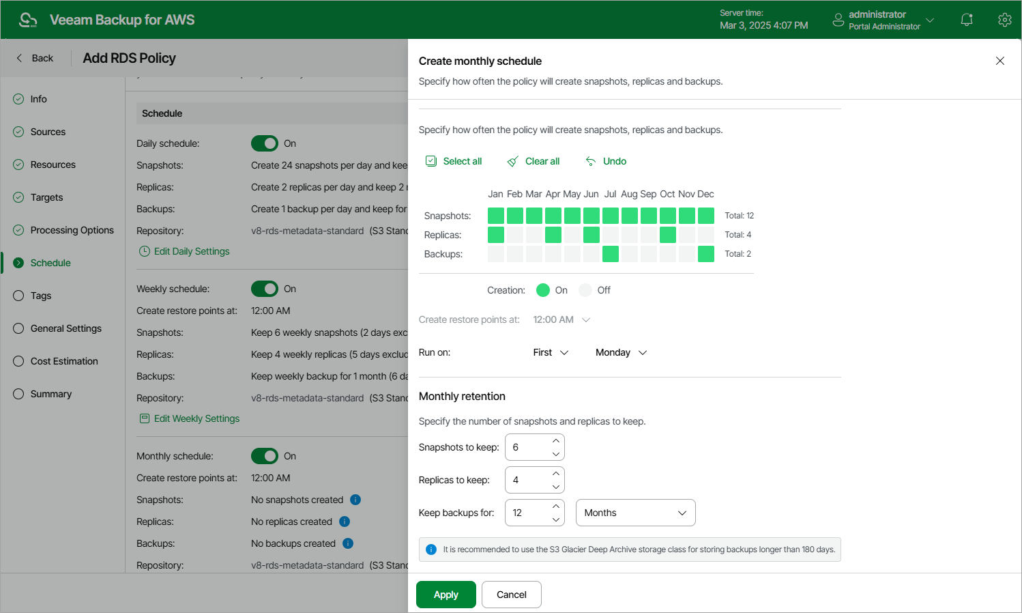Open the v8-rds-metadata-standard repository link
Image resolution: width=1022 pixels, height=613 pixels.
point(307,230)
